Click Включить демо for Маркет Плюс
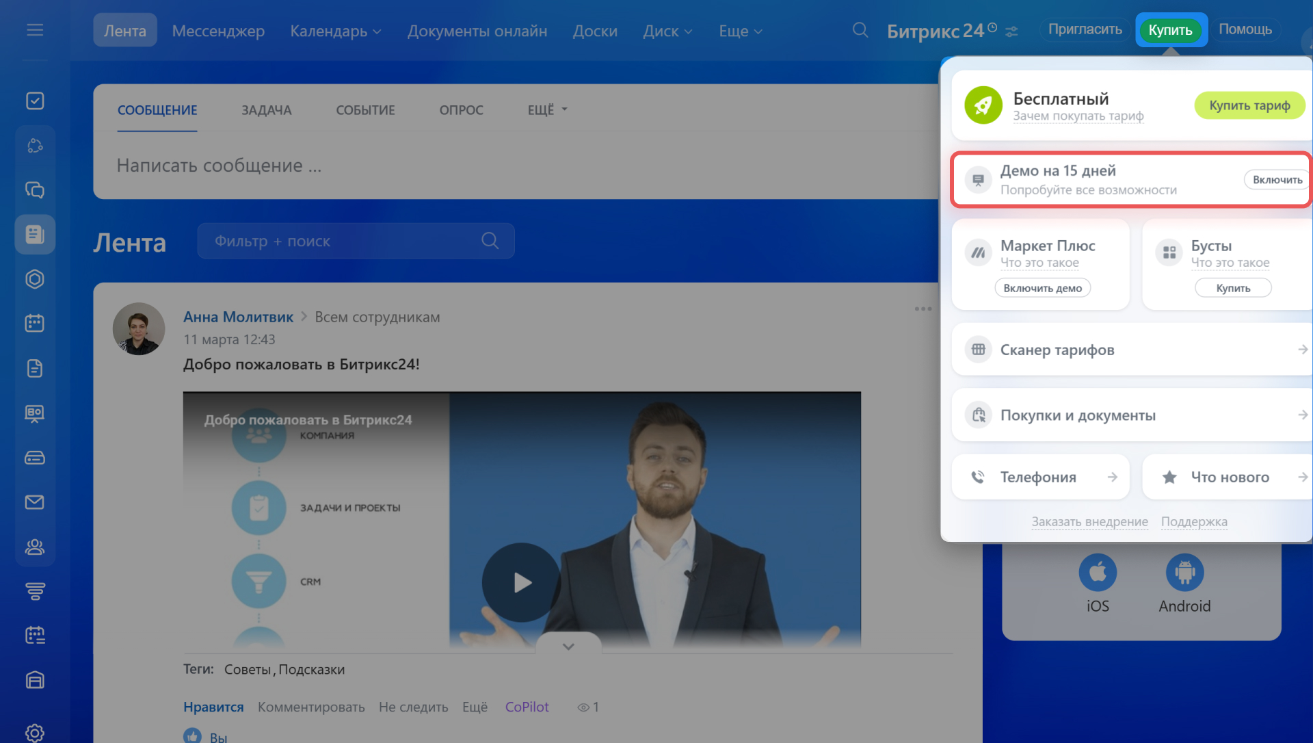1313x743 pixels. click(1042, 288)
